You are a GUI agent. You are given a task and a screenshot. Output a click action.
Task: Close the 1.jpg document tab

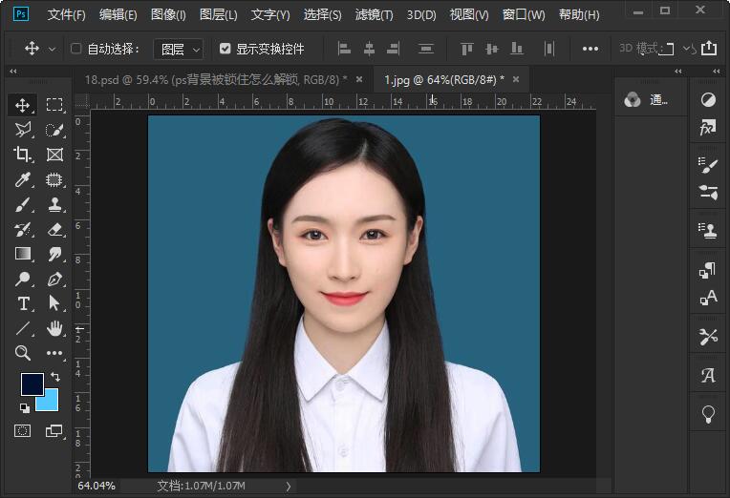pos(516,79)
